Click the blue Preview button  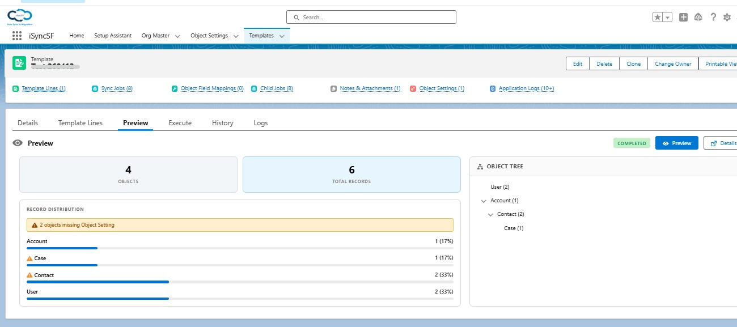pos(676,143)
